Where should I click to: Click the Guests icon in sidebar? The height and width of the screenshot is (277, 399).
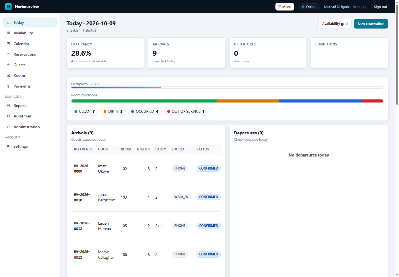pos(8,65)
